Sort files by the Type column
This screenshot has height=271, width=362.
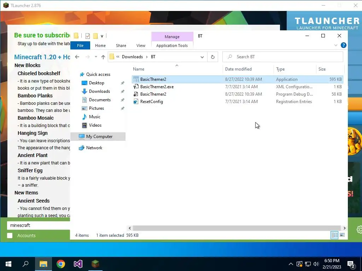(280, 69)
